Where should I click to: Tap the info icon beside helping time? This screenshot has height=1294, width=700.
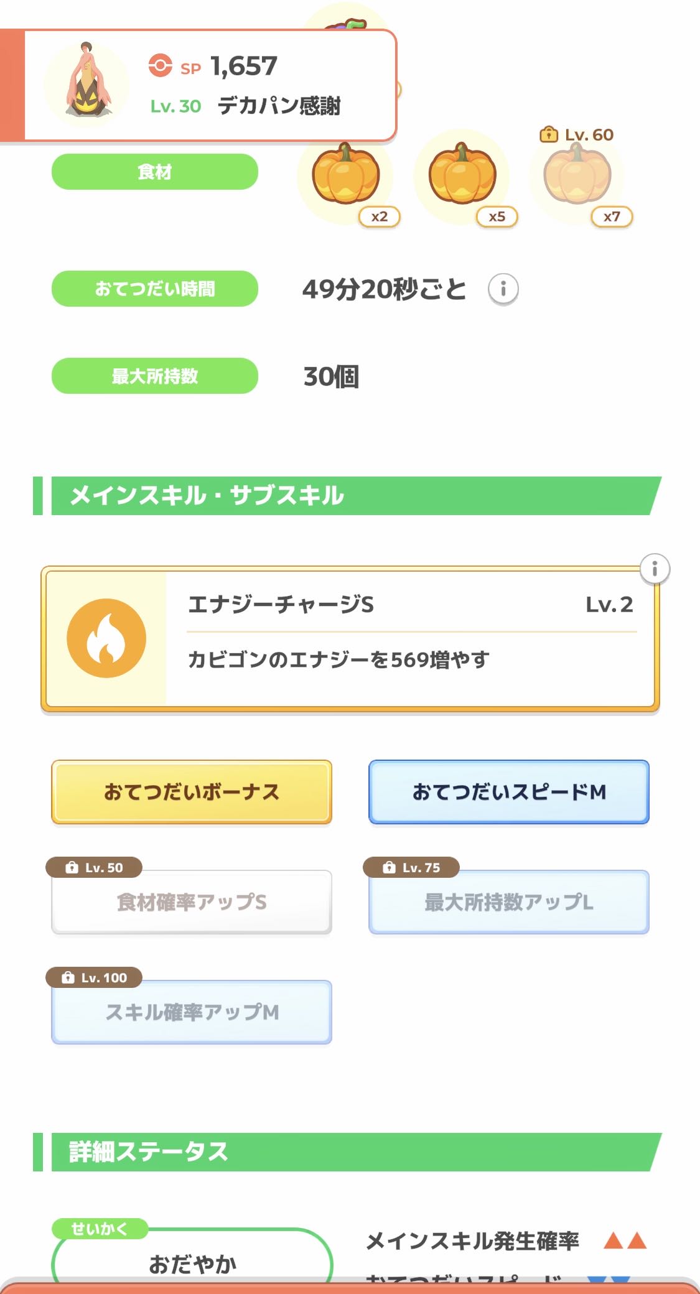click(x=503, y=289)
